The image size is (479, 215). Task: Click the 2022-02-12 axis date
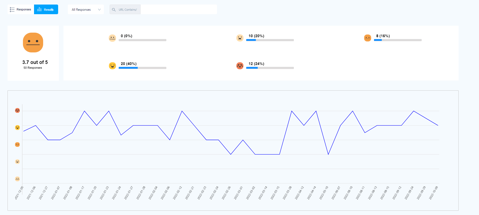coord(178,193)
